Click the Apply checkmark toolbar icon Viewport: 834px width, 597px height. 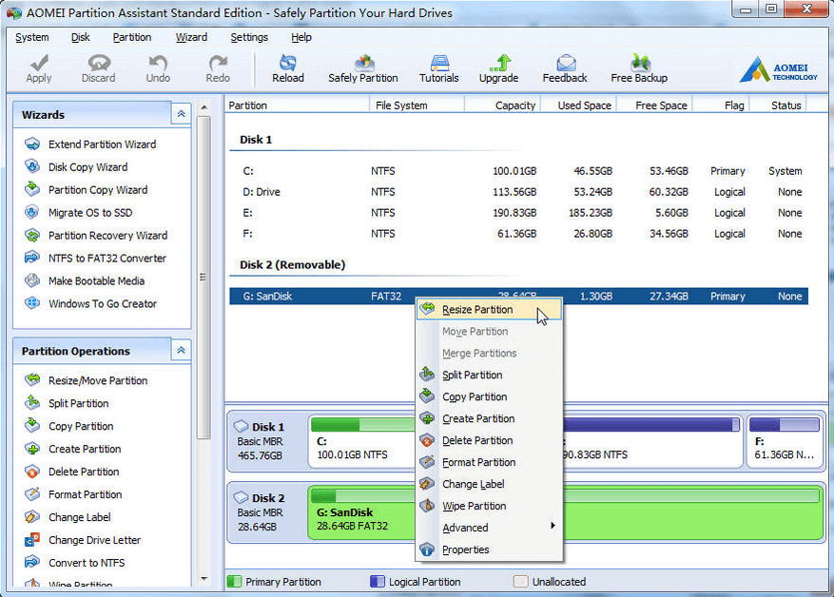point(39,64)
